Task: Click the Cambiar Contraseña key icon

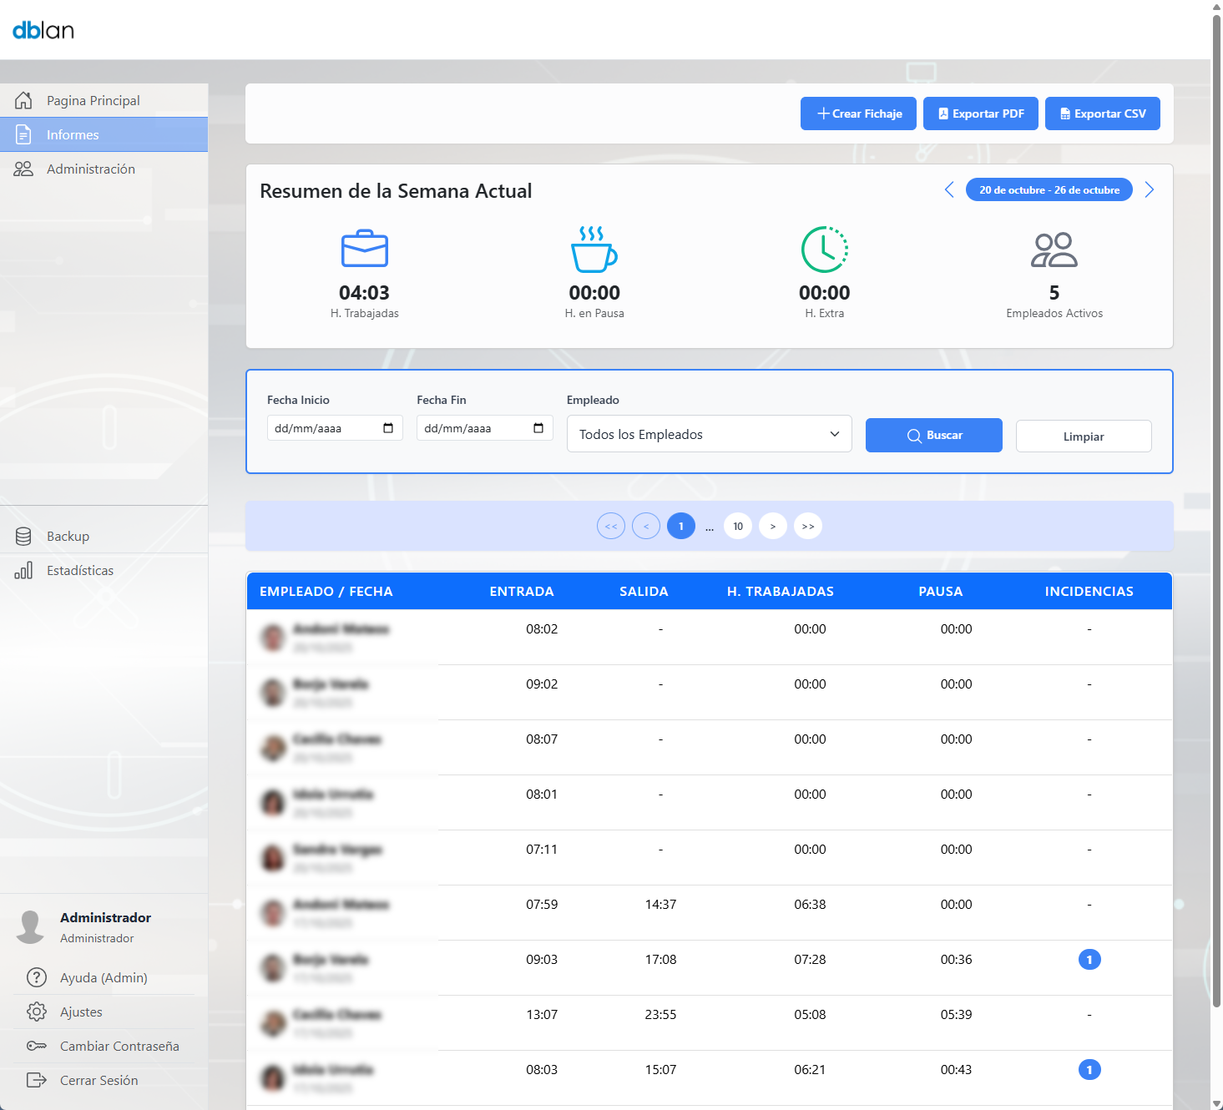Action: (x=37, y=1046)
